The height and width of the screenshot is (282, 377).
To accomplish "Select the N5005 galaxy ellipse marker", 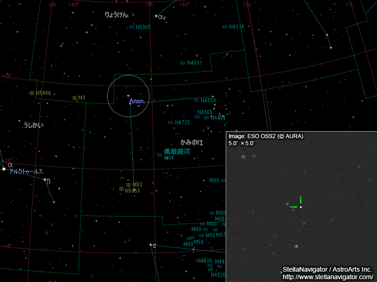I will [x=131, y=27].
